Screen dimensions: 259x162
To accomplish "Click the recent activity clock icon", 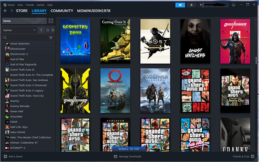I will [48, 30].
